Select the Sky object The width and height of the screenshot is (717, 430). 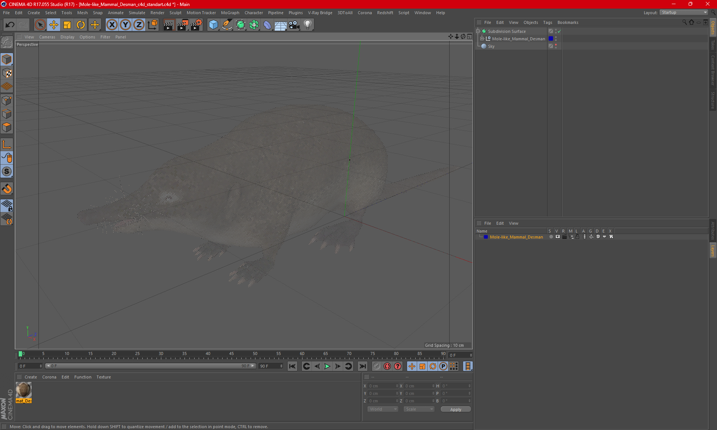coord(491,46)
